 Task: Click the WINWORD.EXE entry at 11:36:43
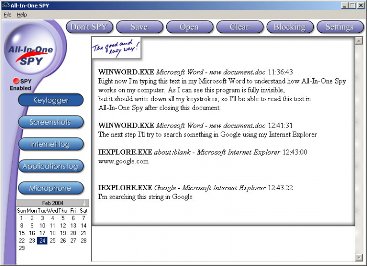point(196,72)
